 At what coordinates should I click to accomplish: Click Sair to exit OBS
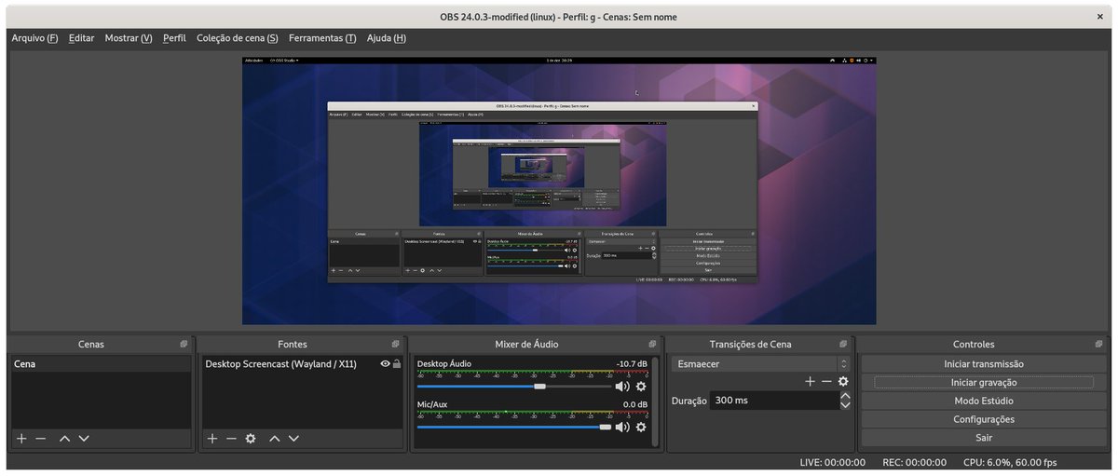984,437
